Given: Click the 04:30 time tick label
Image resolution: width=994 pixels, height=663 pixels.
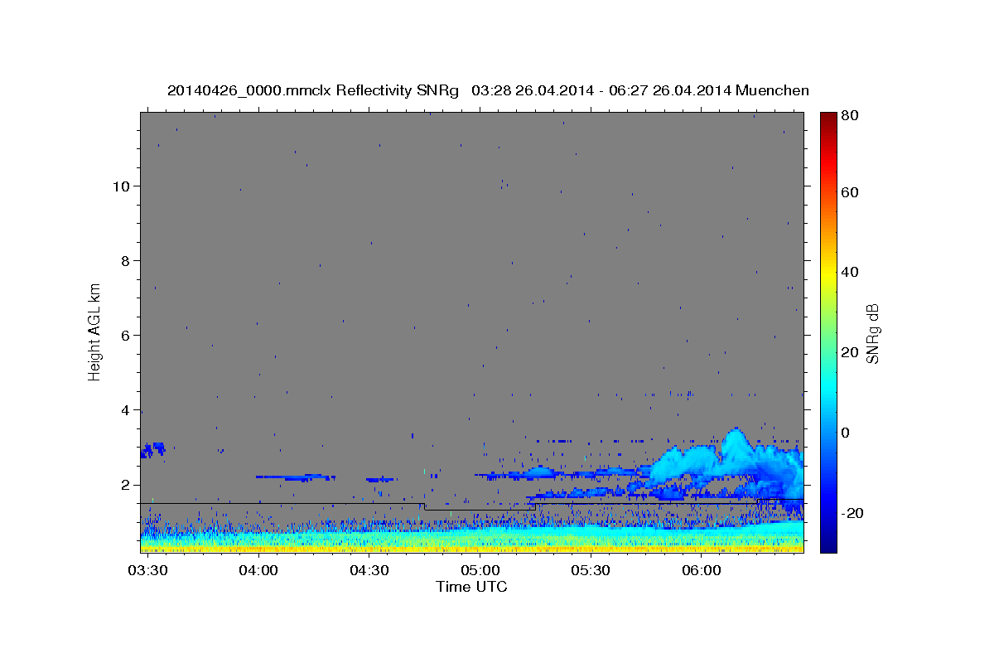Looking at the screenshot, I should (369, 570).
